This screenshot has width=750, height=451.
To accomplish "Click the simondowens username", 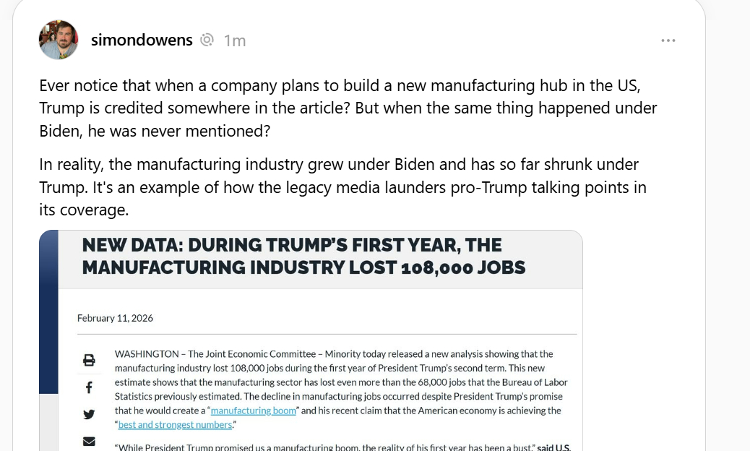I will [x=142, y=40].
